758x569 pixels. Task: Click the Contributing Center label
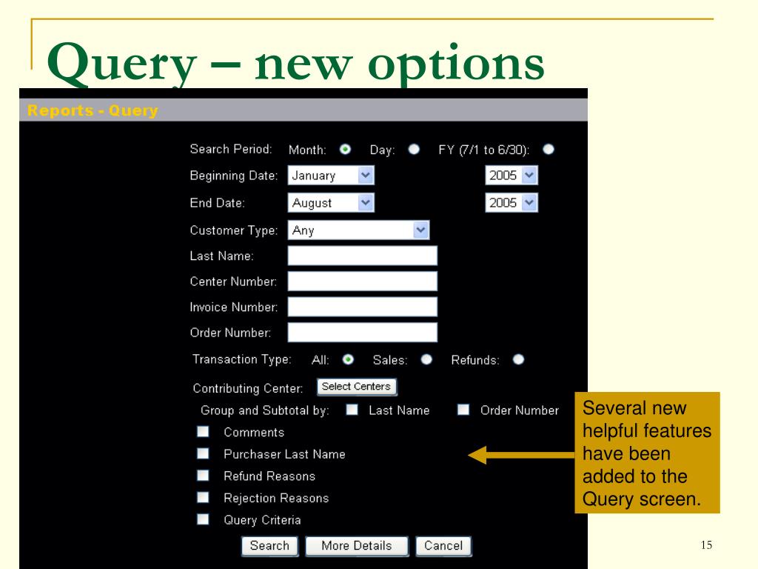(248, 388)
